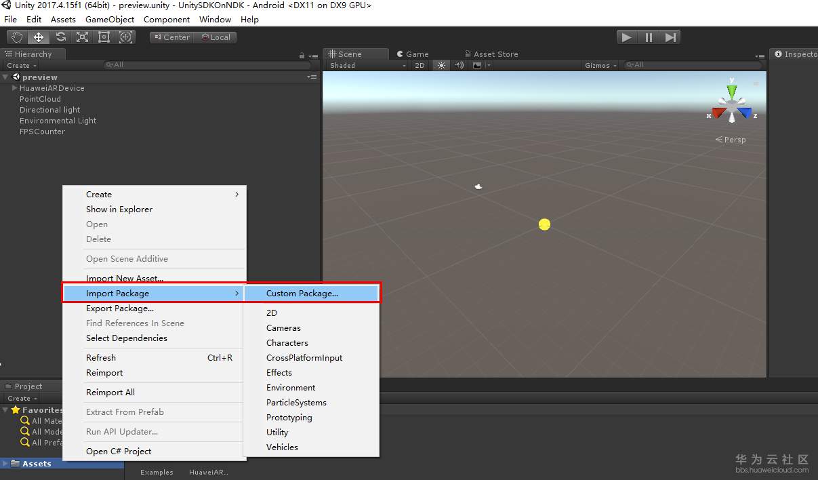The width and height of the screenshot is (818, 480).
Task: Open Project Create dropdown
Action: coord(22,398)
